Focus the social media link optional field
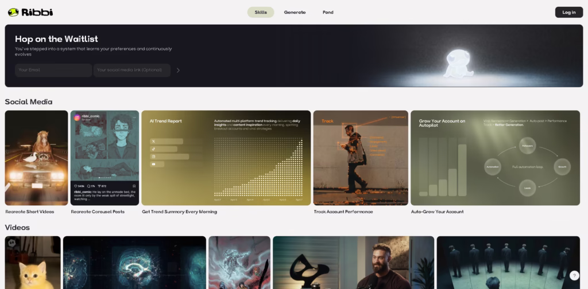Viewport: 588px width, 289px height. click(x=132, y=70)
